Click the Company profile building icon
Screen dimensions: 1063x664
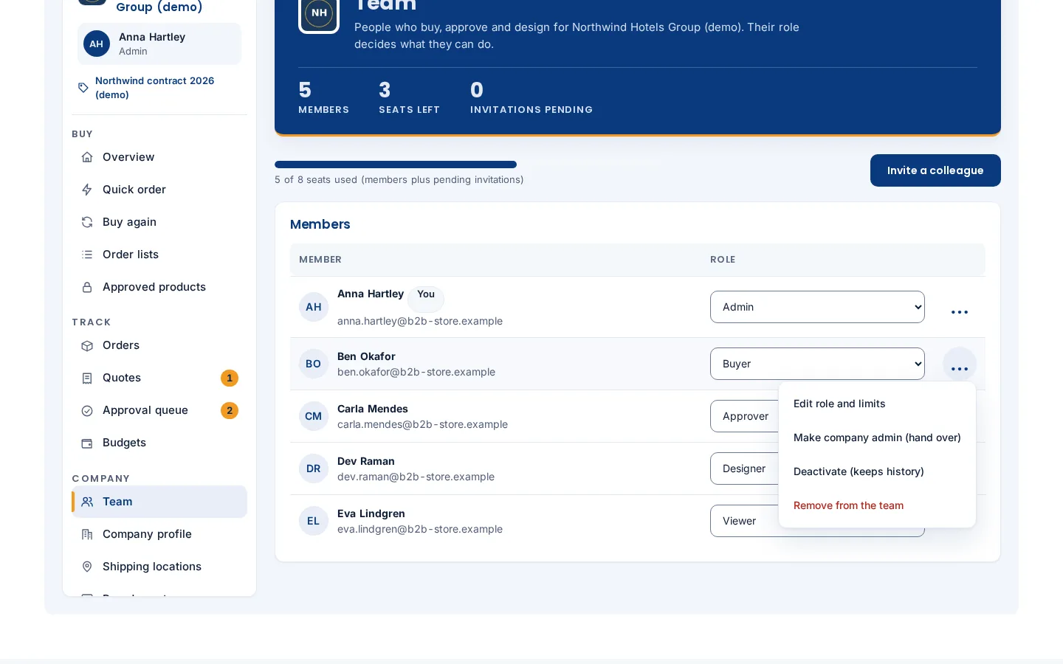pos(87,534)
